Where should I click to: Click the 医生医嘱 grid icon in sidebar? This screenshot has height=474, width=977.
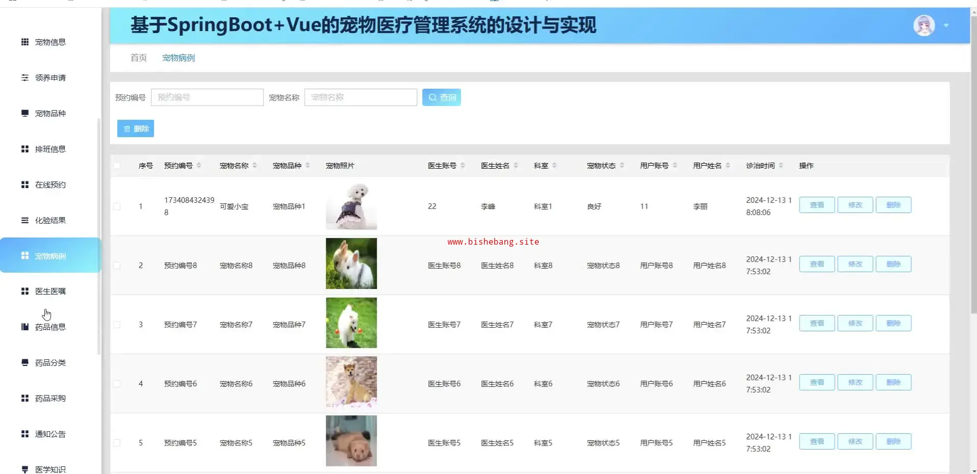click(24, 291)
